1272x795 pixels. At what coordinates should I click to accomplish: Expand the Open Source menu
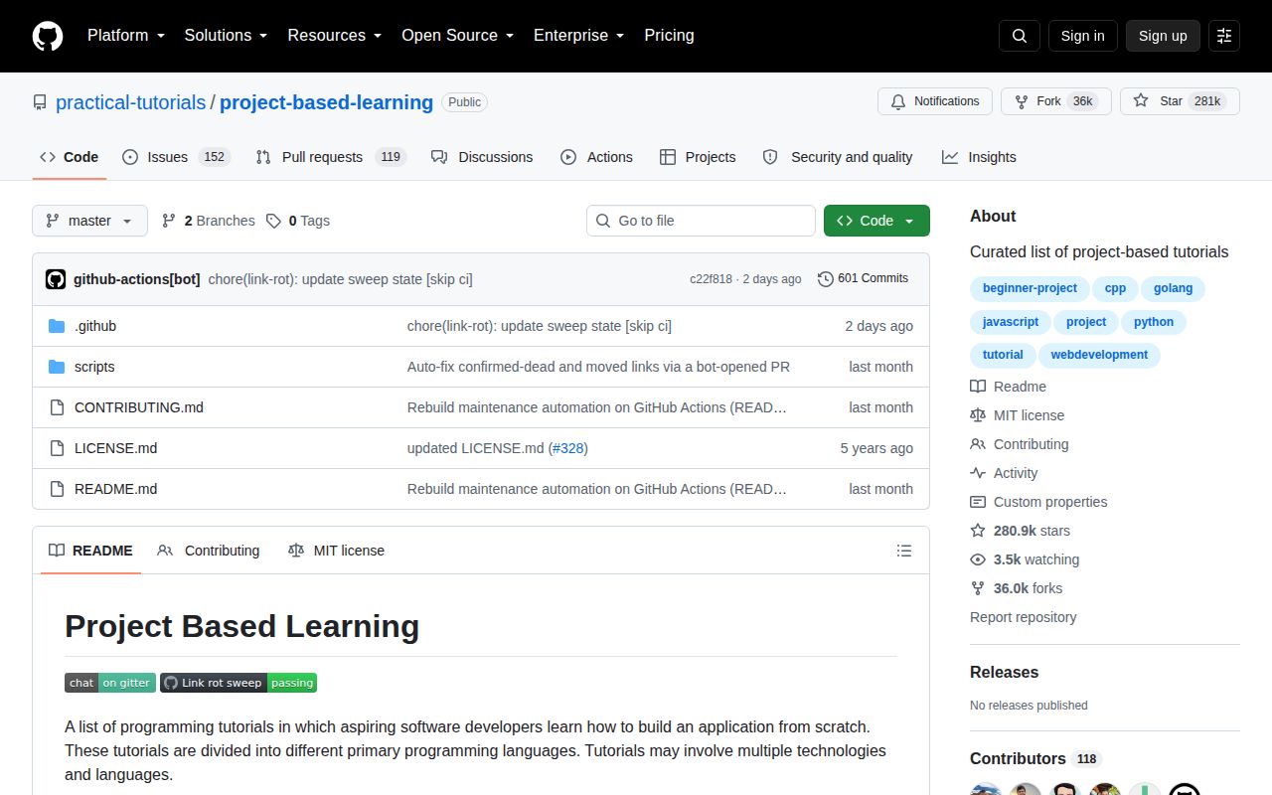pos(458,36)
